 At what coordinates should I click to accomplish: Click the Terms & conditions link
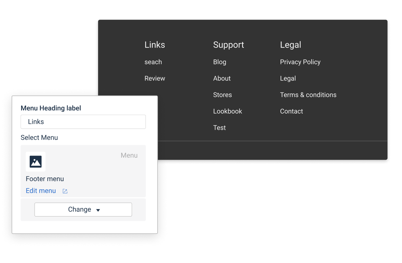(x=308, y=95)
